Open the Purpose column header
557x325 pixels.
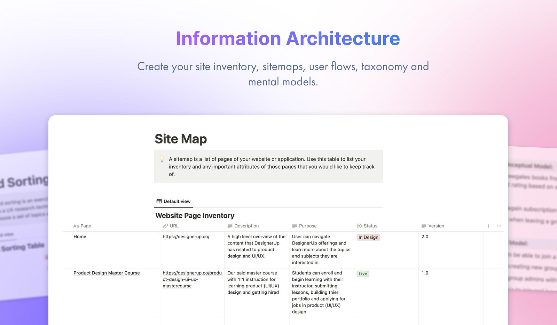pyautogui.click(x=304, y=226)
